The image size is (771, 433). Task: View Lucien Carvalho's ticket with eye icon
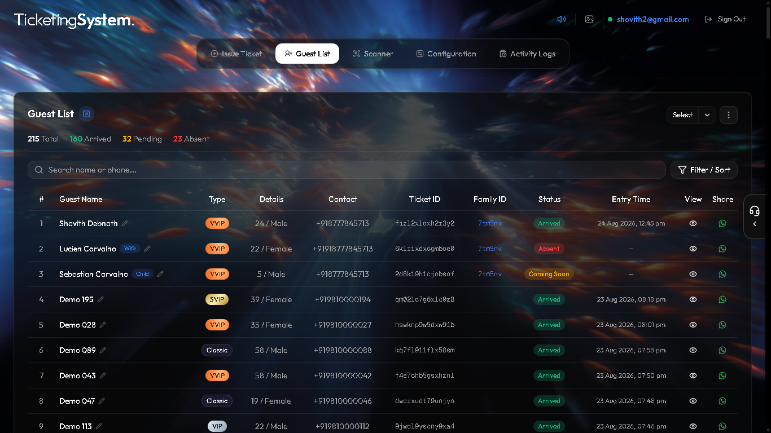point(693,249)
